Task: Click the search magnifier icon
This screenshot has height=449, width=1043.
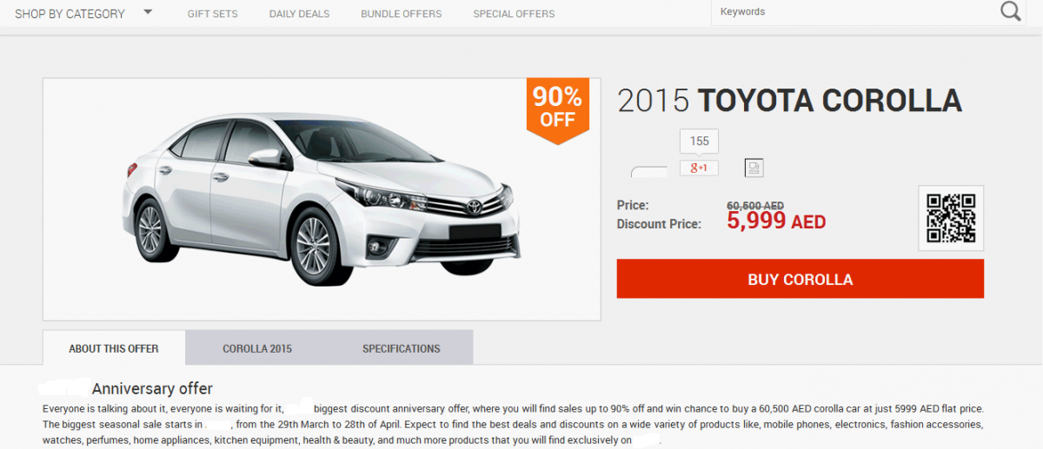Action: (1010, 11)
